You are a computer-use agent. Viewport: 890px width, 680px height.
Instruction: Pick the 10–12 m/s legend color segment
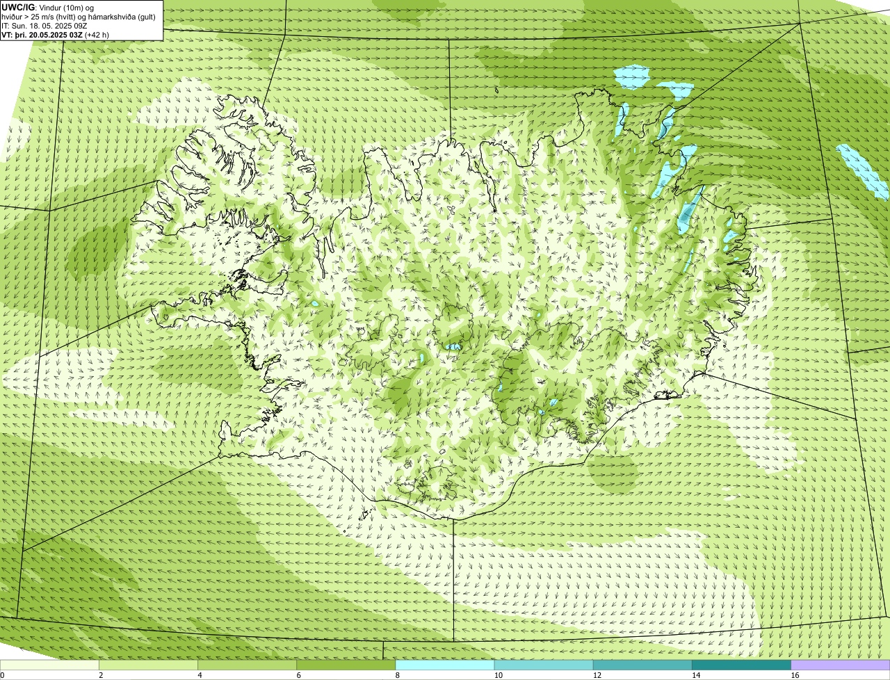point(544,665)
